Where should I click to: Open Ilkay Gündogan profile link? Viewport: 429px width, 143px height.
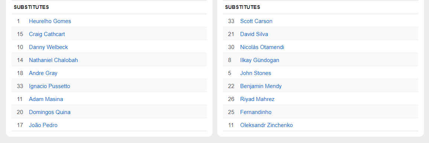coord(260,60)
